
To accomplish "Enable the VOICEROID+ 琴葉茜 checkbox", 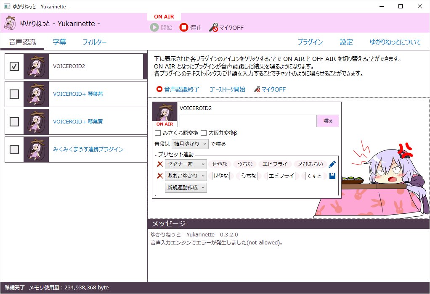I will [x=14, y=94].
